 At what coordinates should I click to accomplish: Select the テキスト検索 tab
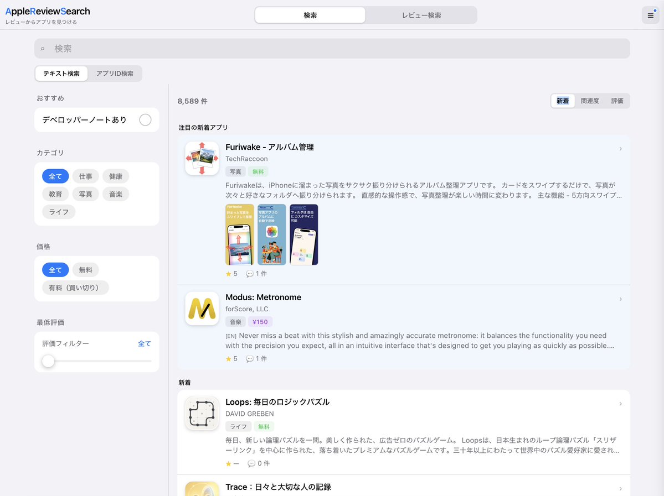[61, 74]
